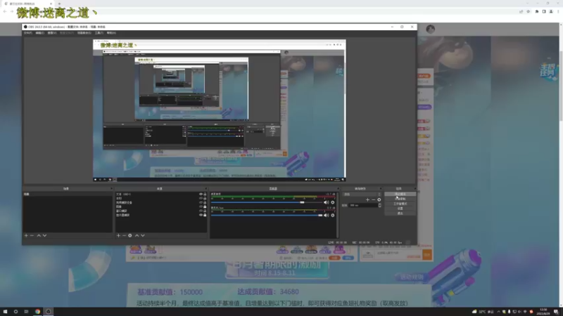The image size is (563, 316).
Task: Lock the 图像 source
Action: coord(205,206)
